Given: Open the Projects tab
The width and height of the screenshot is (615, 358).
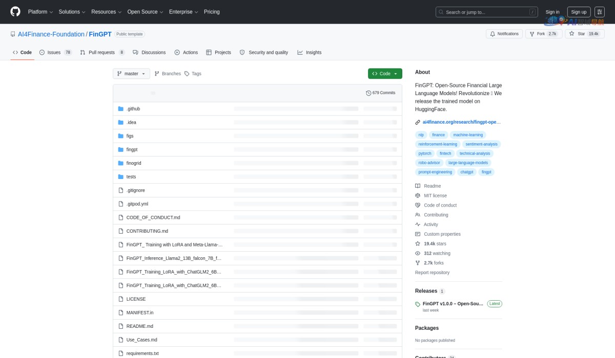Looking at the screenshot, I should pyautogui.click(x=218, y=52).
